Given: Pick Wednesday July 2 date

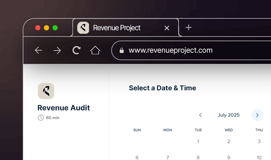Looking at the screenshot, I should (229, 142).
